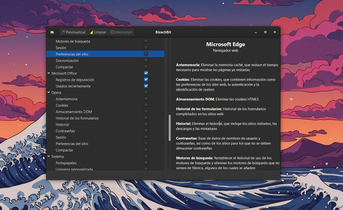The image size is (343, 210).
Task: Select the Sistema tree item
Action: tap(105, 156)
